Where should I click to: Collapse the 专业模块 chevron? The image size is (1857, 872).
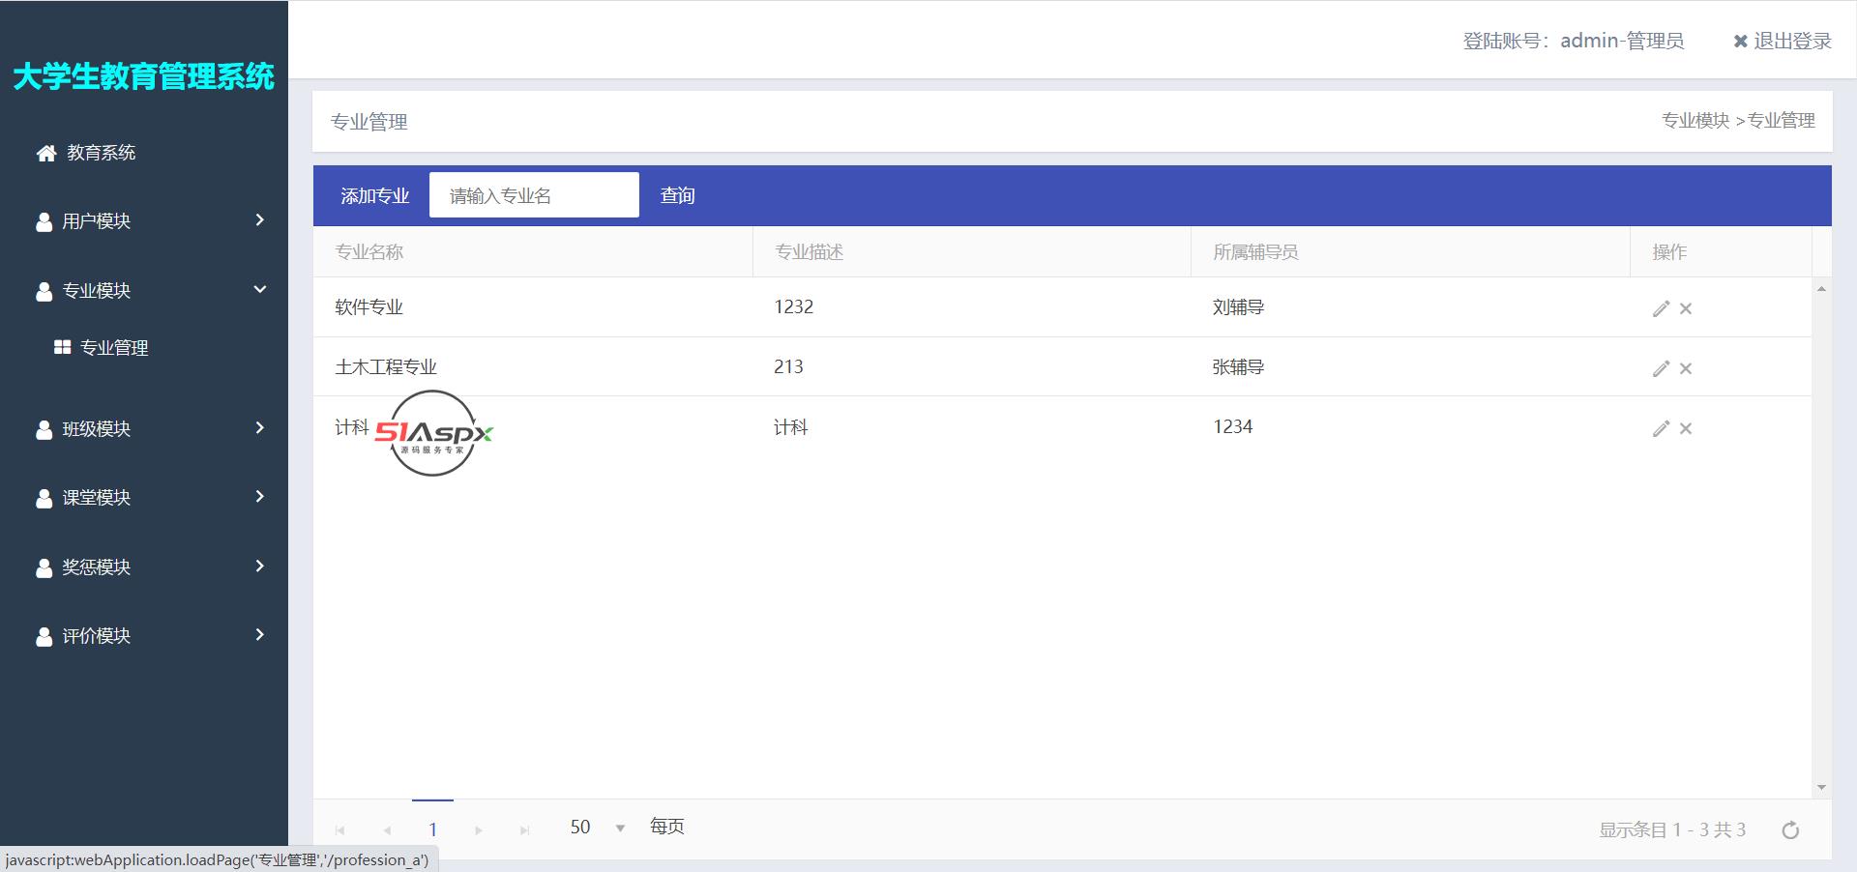click(259, 289)
